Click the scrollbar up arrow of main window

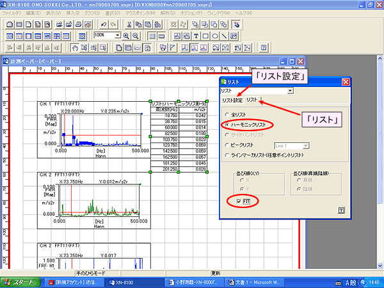click(380, 58)
